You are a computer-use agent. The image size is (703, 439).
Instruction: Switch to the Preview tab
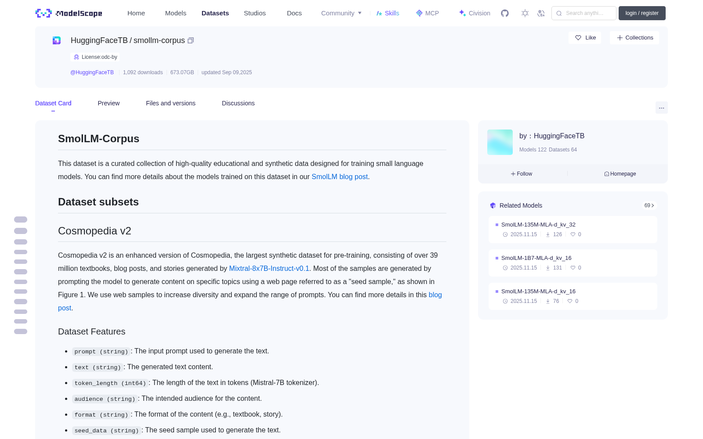point(109,103)
